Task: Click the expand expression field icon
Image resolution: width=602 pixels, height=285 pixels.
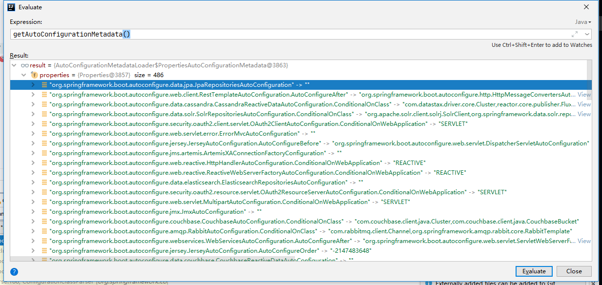Action: coord(575,34)
